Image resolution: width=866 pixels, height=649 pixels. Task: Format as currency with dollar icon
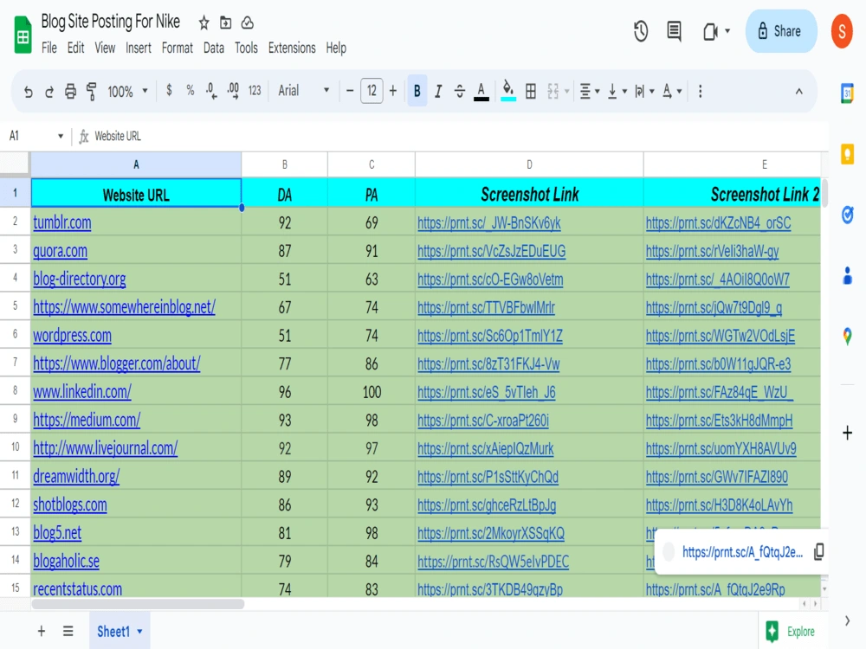click(x=169, y=90)
